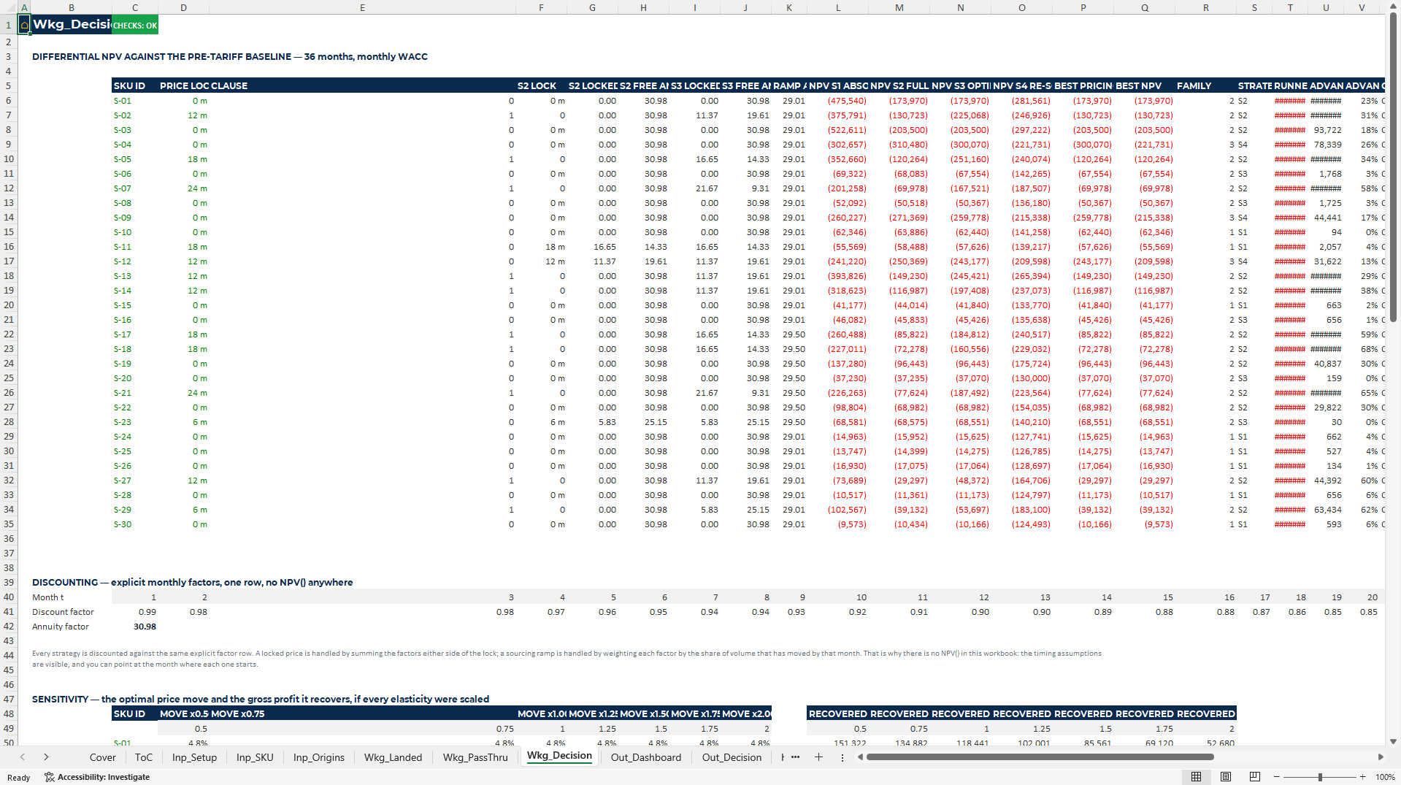Click the 24 m price lock cell for S-21
1401x785 pixels.
pyautogui.click(x=183, y=393)
